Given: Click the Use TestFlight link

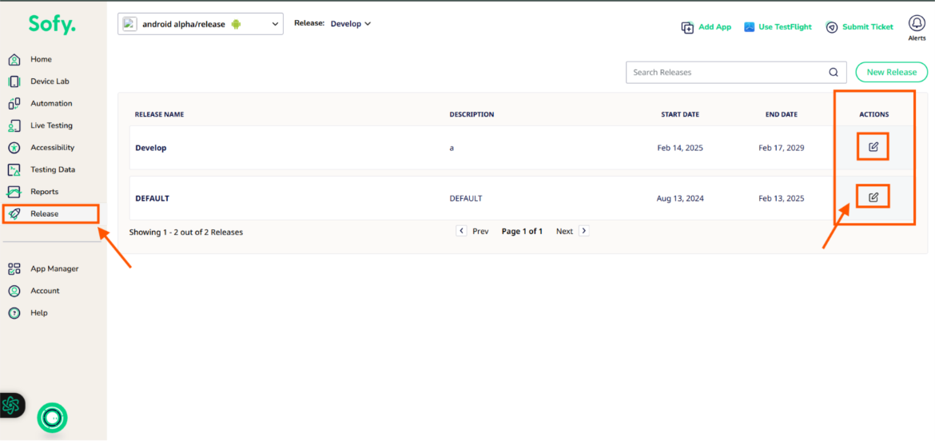Looking at the screenshot, I should (x=786, y=27).
